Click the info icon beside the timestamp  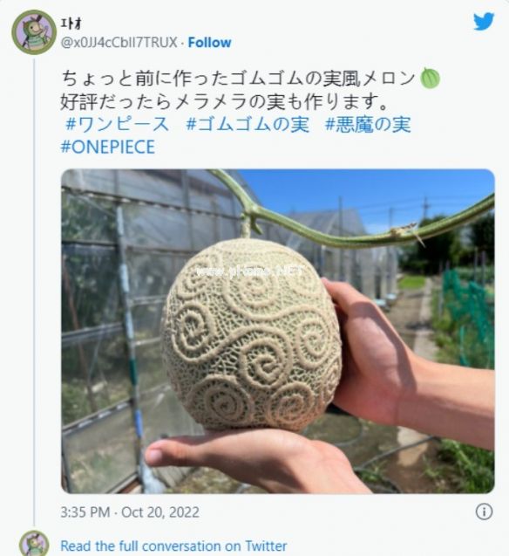click(484, 511)
